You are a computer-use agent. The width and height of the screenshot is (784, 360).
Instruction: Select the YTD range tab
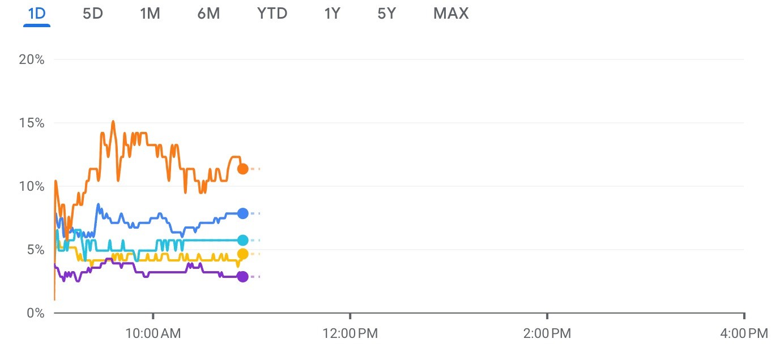[x=272, y=14]
